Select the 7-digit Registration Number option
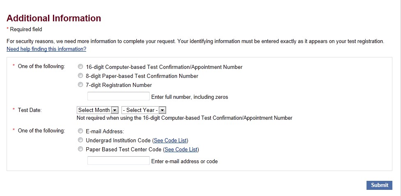401x196 pixels. [80, 85]
